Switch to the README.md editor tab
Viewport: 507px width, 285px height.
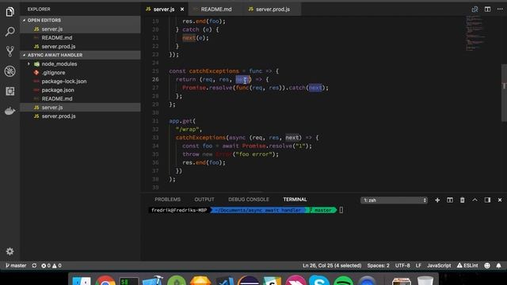coord(215,9)
